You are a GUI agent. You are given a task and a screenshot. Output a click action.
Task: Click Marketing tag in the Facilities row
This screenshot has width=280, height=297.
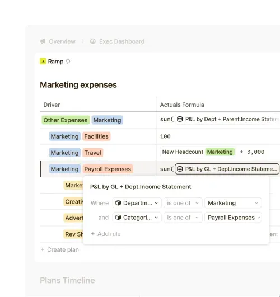(65, 136)
